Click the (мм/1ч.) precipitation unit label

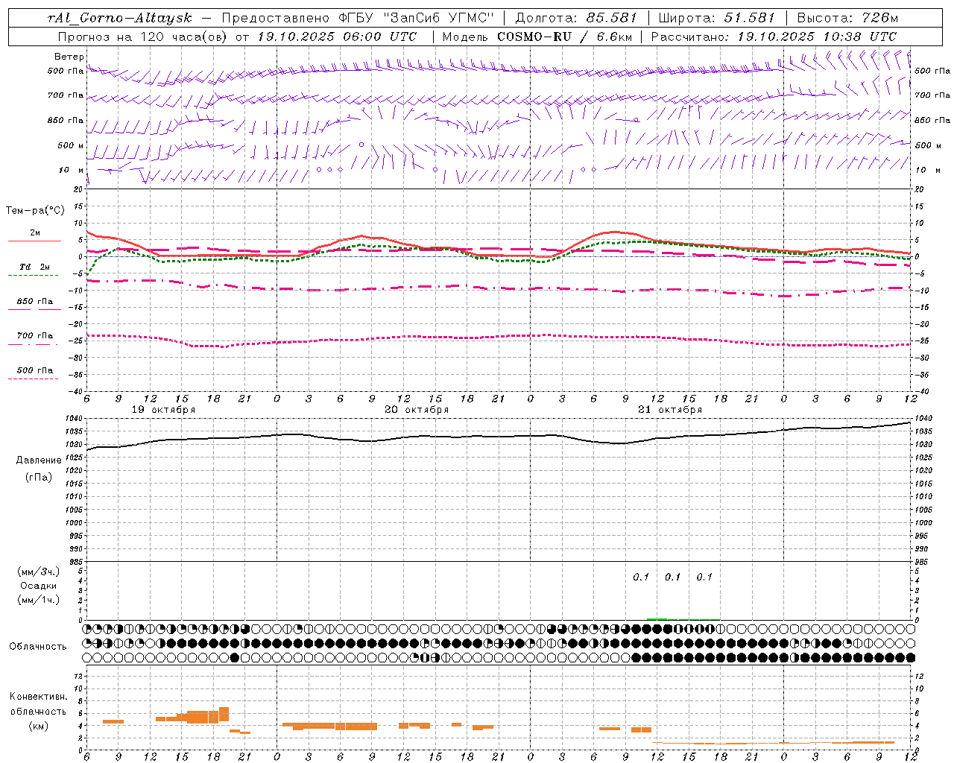(x=39, y=600)
